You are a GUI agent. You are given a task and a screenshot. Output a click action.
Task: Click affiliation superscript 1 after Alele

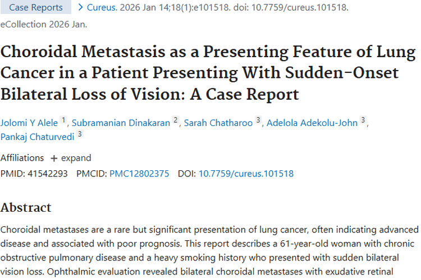(x=63, y=120)
